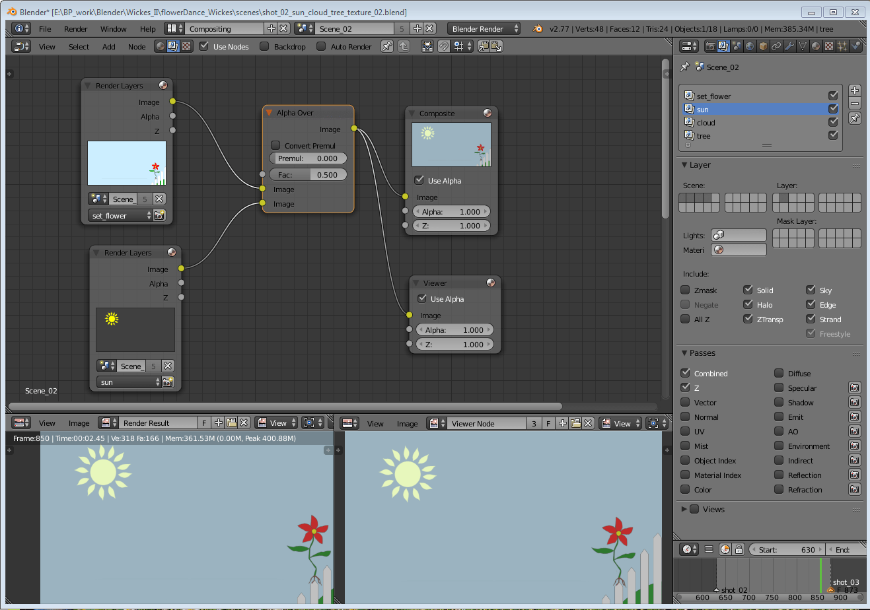Enable the Diffuse render pass
Image resolution: width=870 pixels, height=610 pixels.
coord(778,373)
